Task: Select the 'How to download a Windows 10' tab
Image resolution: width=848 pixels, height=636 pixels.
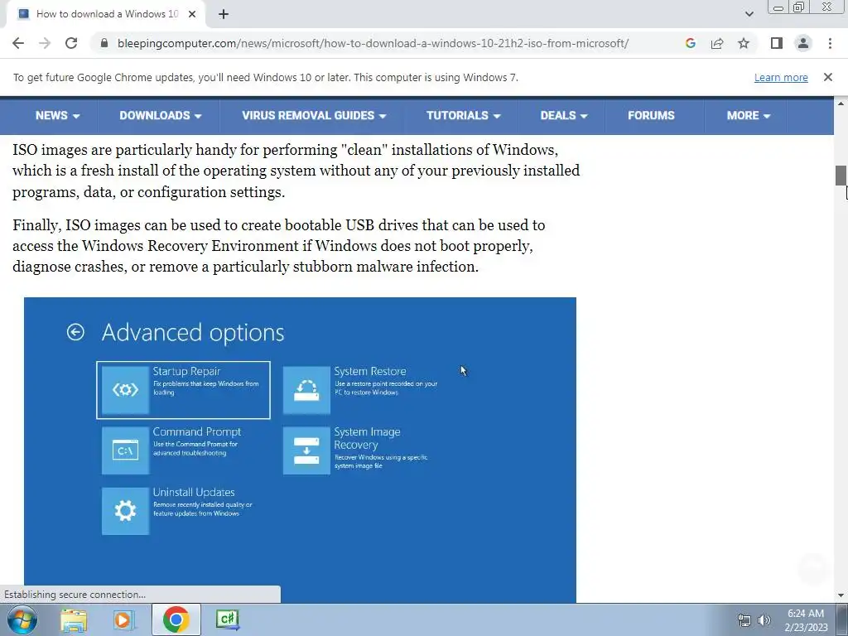Action: (107, 14)
